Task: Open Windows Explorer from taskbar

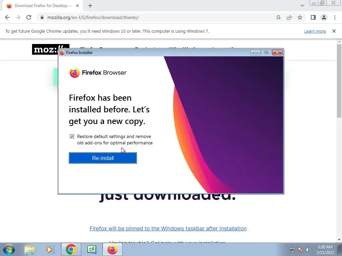Action: tap(30, 249)
